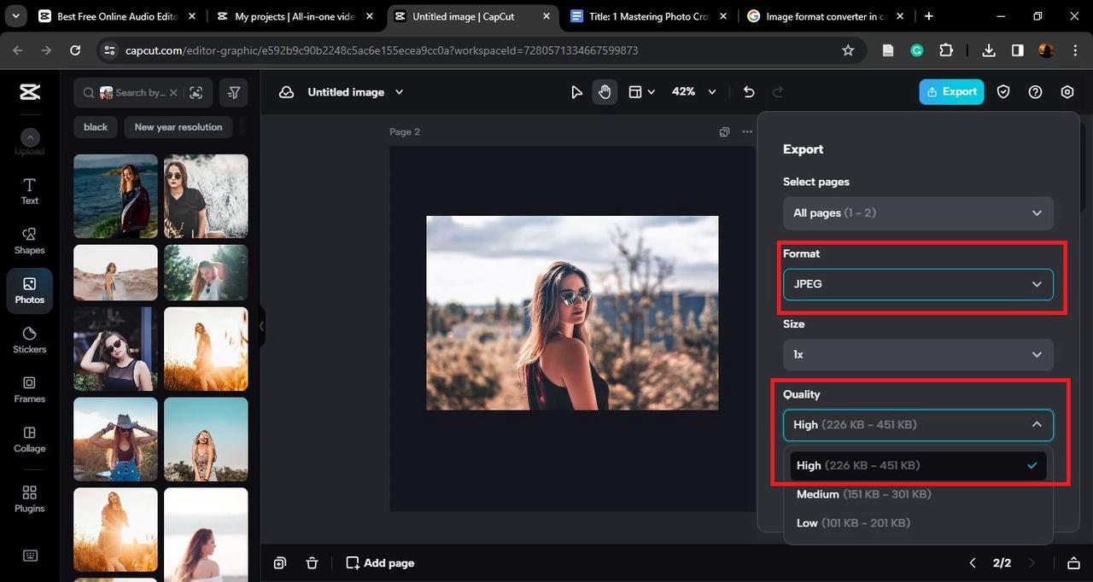Open the browser extensions puzzle icon
The image size is (1093, 582).
pos(946,50)
